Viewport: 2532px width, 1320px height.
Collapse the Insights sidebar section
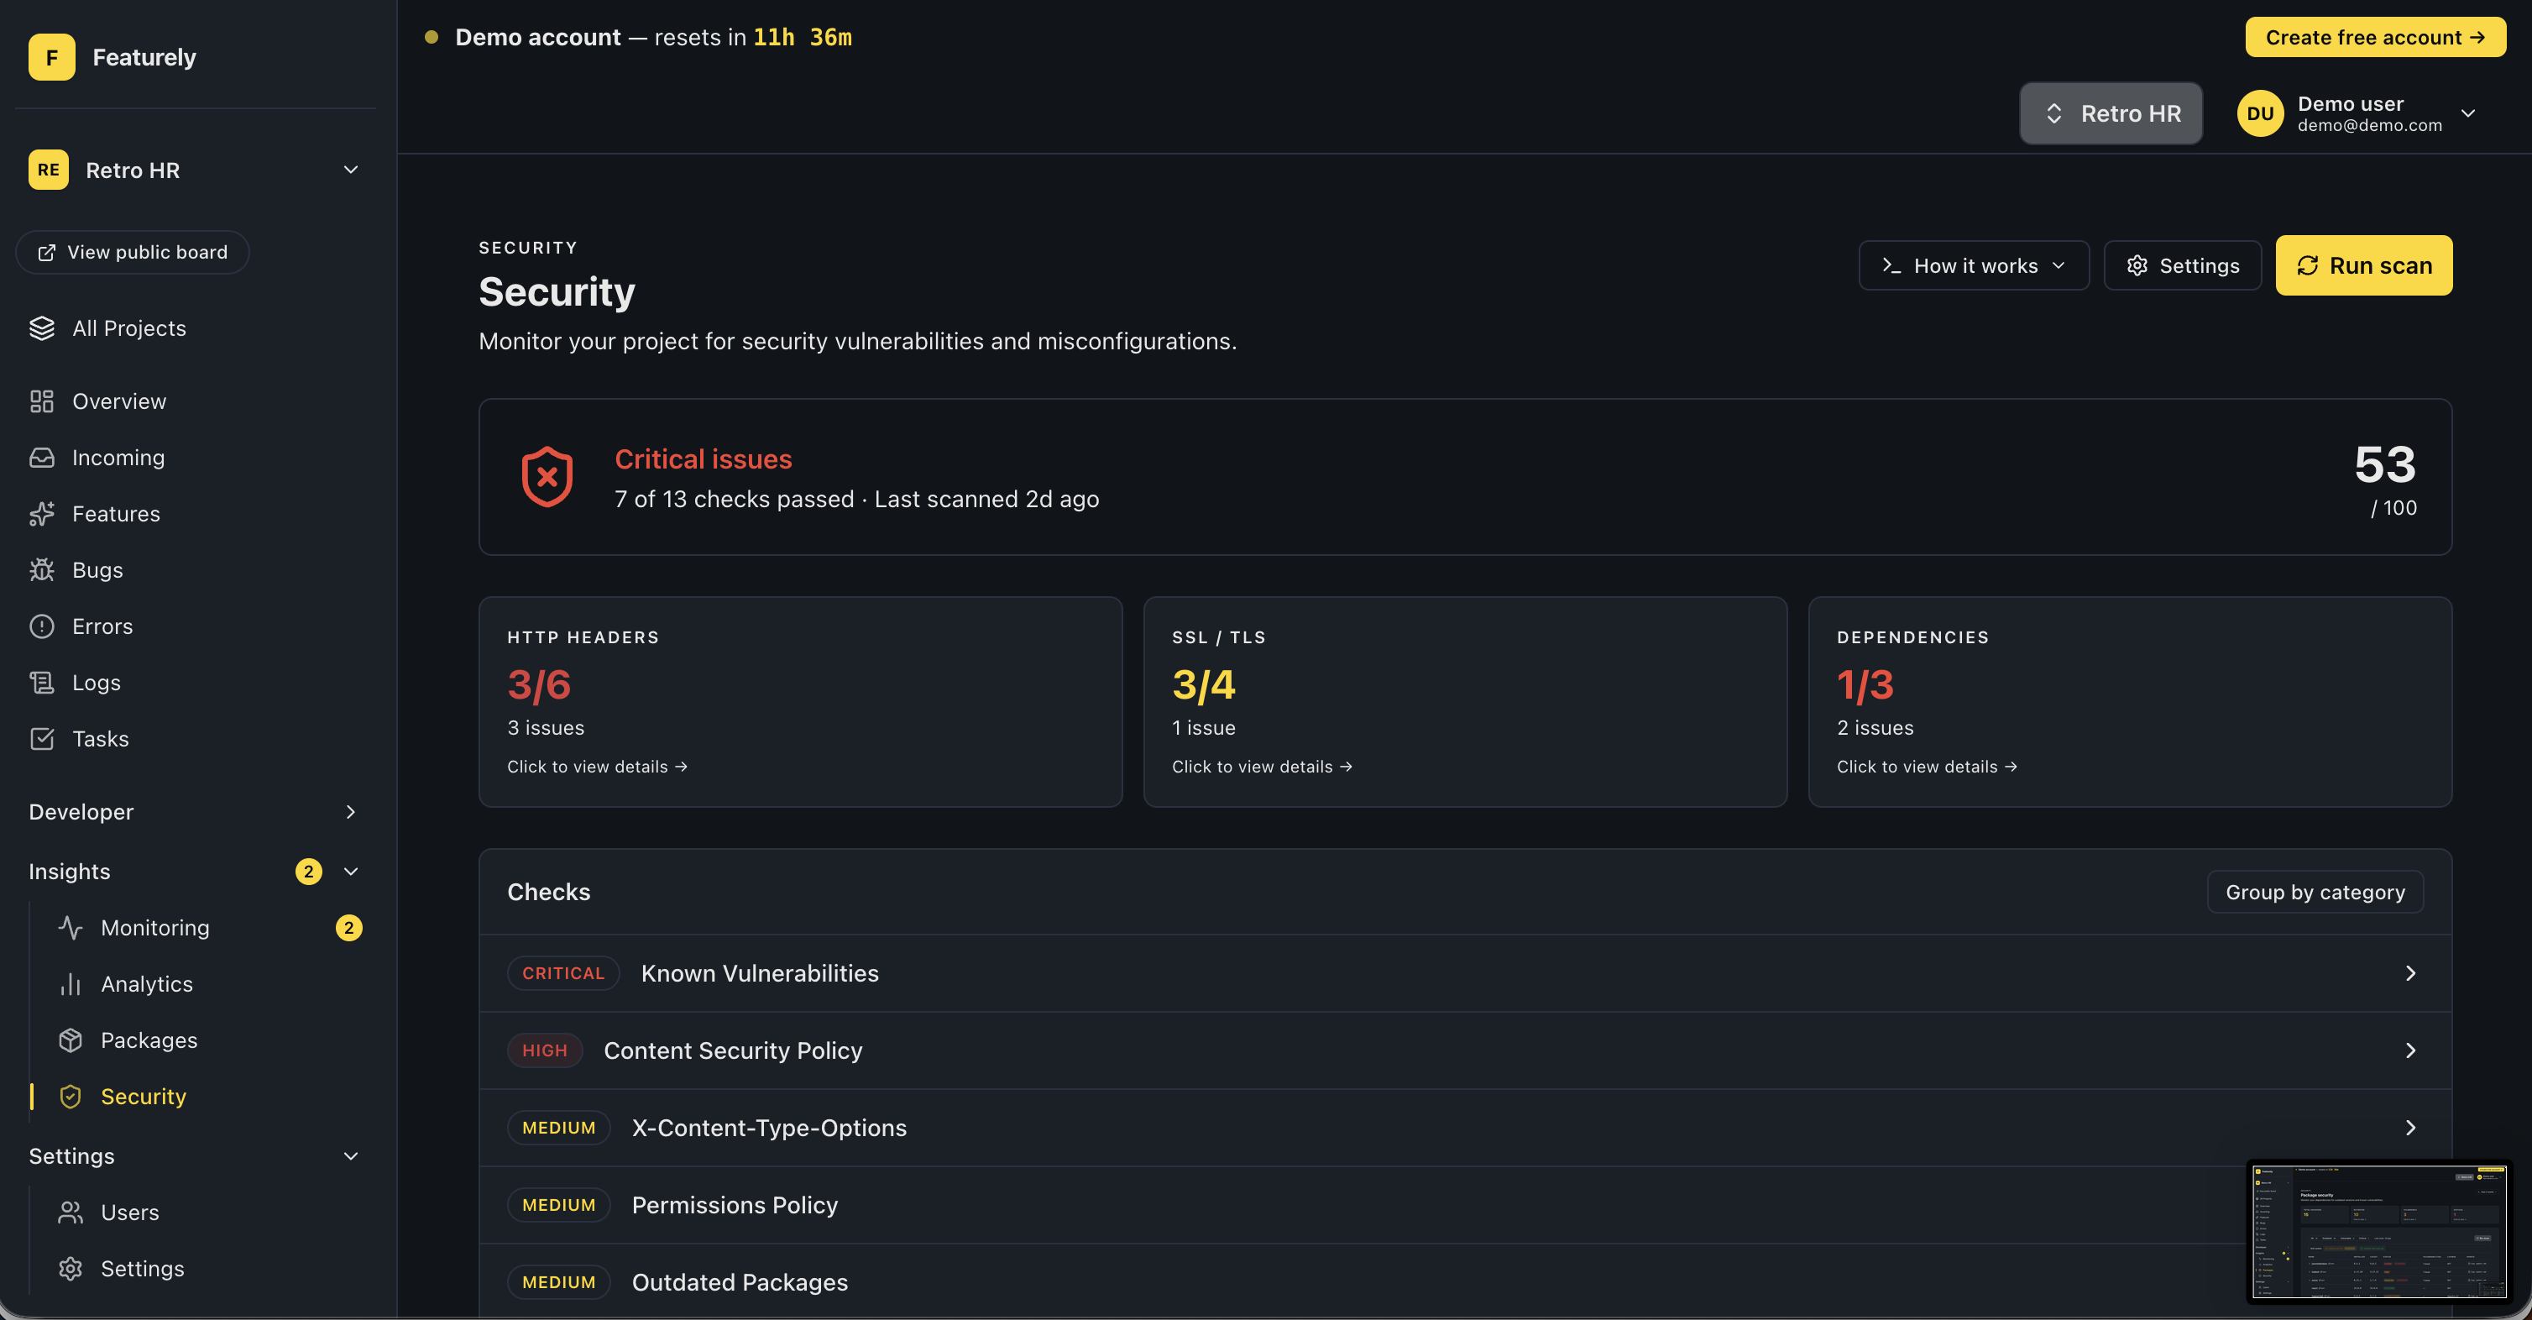(350, 872)
